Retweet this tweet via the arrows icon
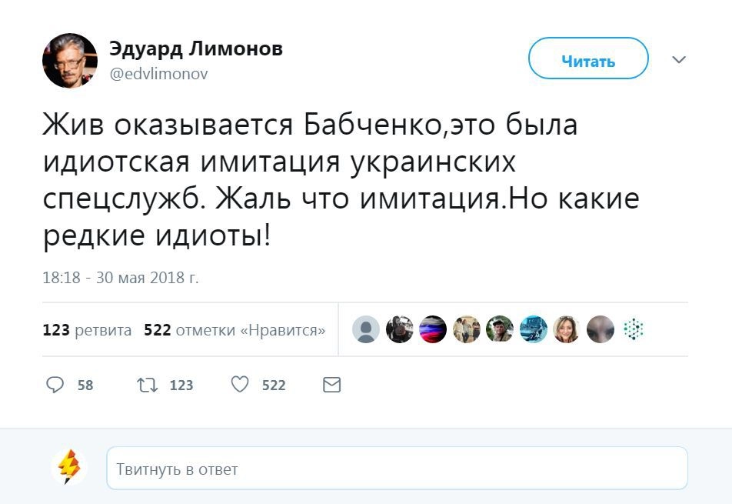 (146, 385)
